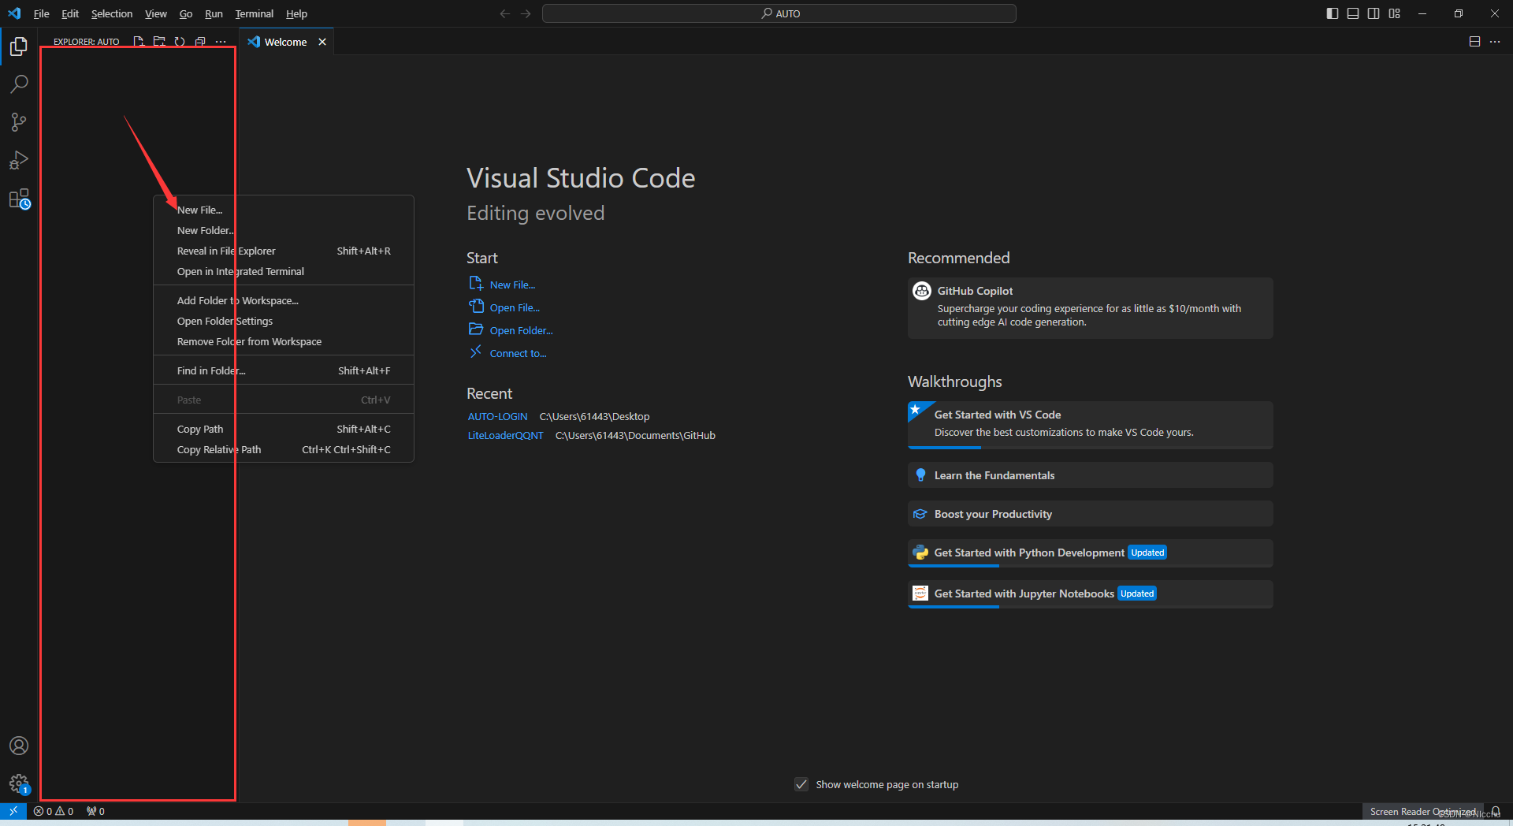Select Copy Relative Path in context menu
This screenshot has height=826, width=1513.
pyautogui.click(x=284, y=449)
